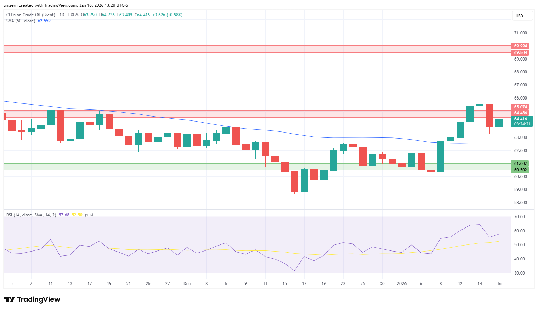
Task: Click the Dec label on the time axis
Action: click(x=187, y=284)
